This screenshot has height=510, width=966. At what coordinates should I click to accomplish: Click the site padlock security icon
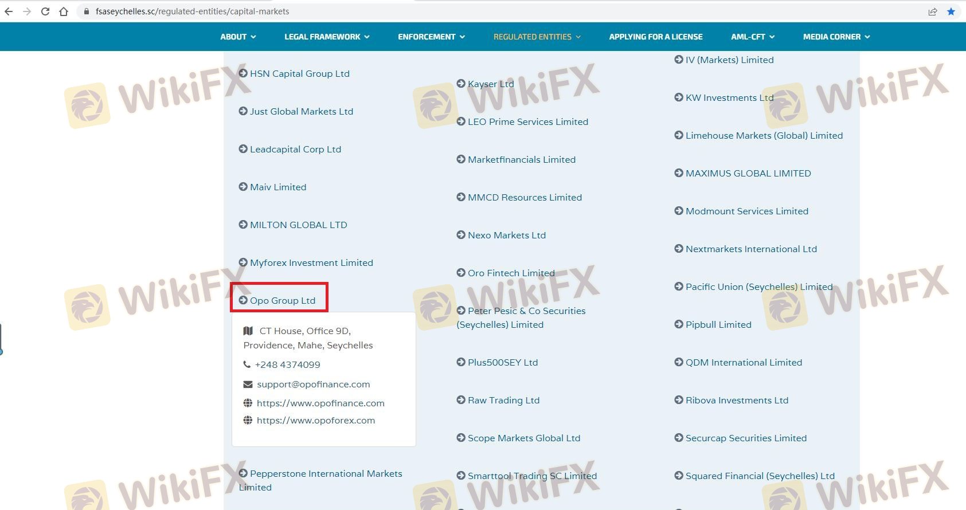point(87,11)
